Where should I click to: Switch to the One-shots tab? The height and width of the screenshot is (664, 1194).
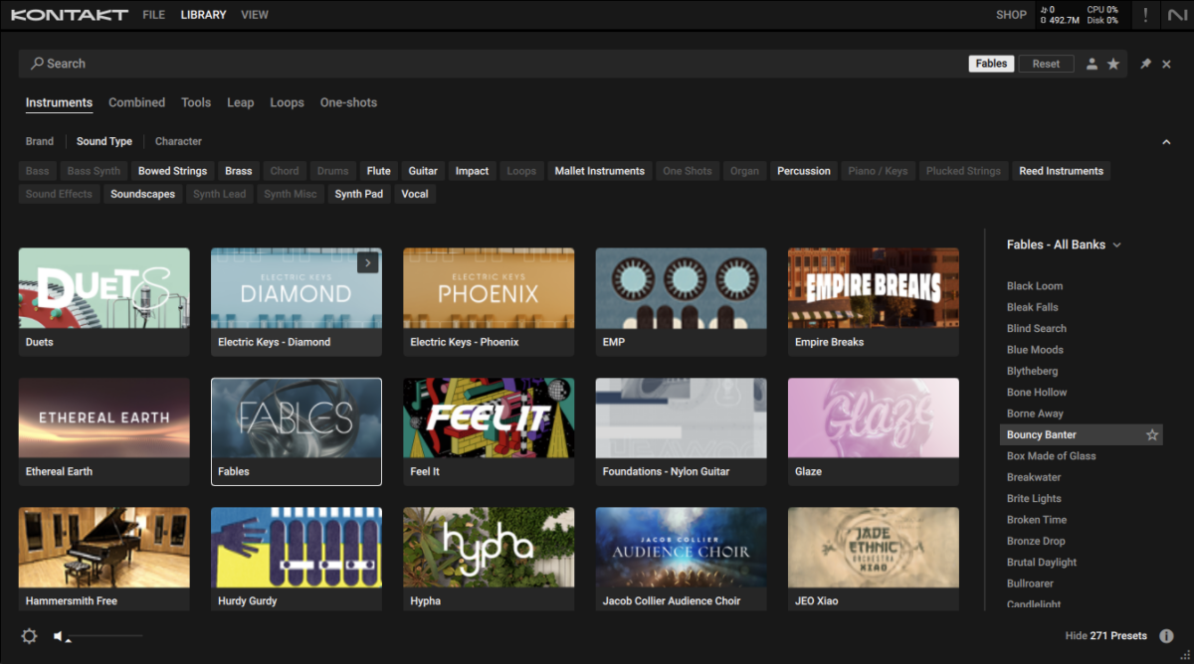click(348, 102)
